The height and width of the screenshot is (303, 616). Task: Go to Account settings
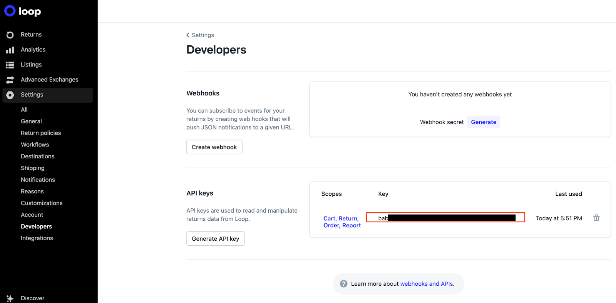[x=32, y=215]
